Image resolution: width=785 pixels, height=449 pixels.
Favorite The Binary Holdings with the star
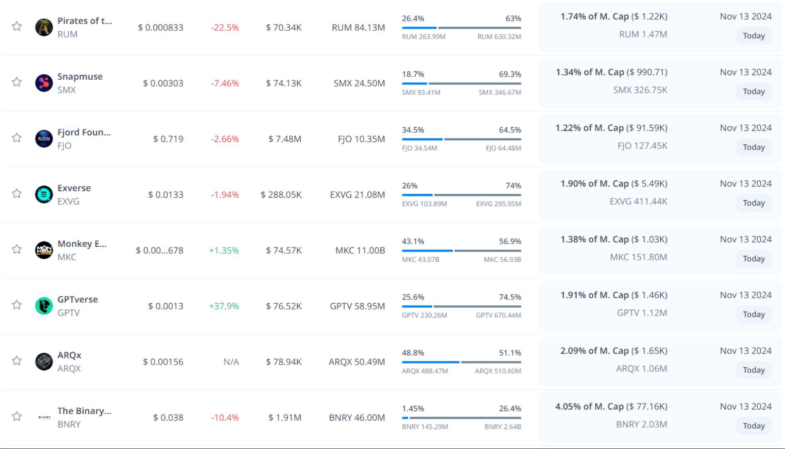coord(17,417)
